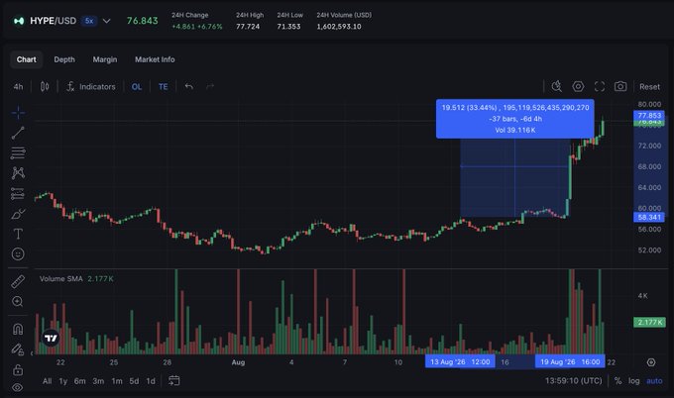Click the 76.843 last price value
Viewport: 674px width, 398px height.
tap(143, 21)
